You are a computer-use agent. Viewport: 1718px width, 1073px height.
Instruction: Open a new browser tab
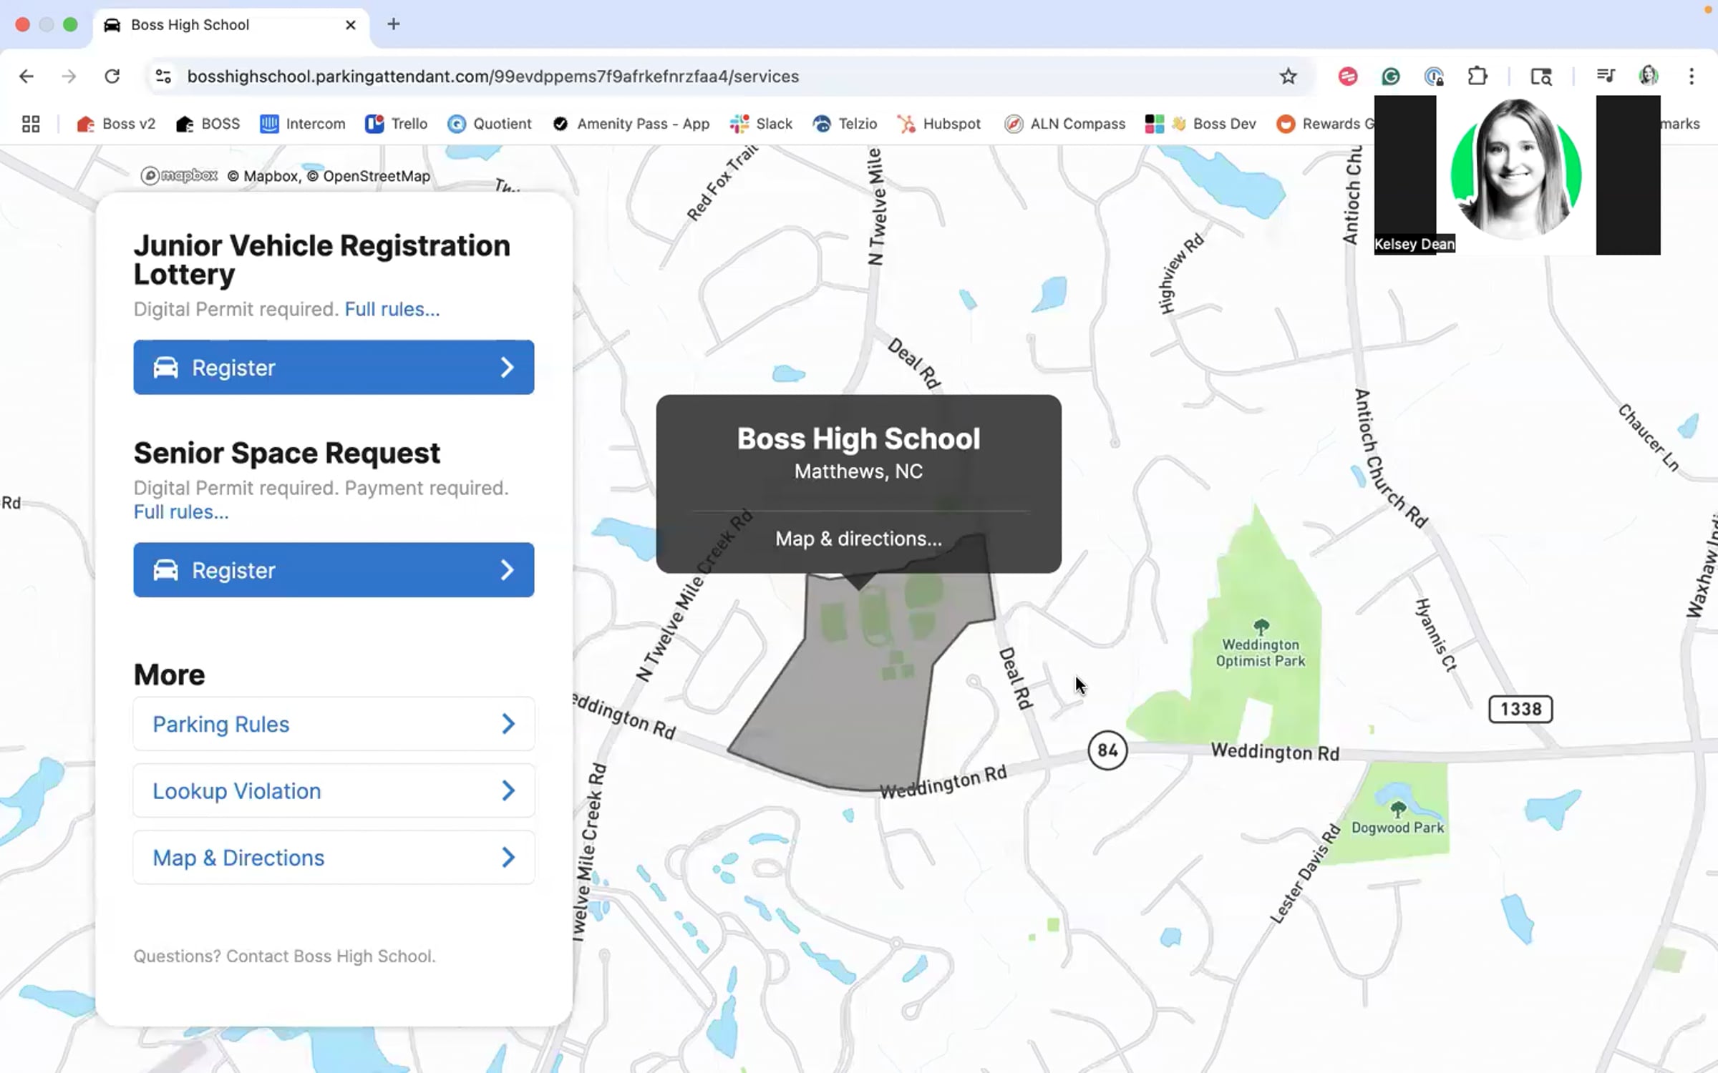tap(394, 24)
